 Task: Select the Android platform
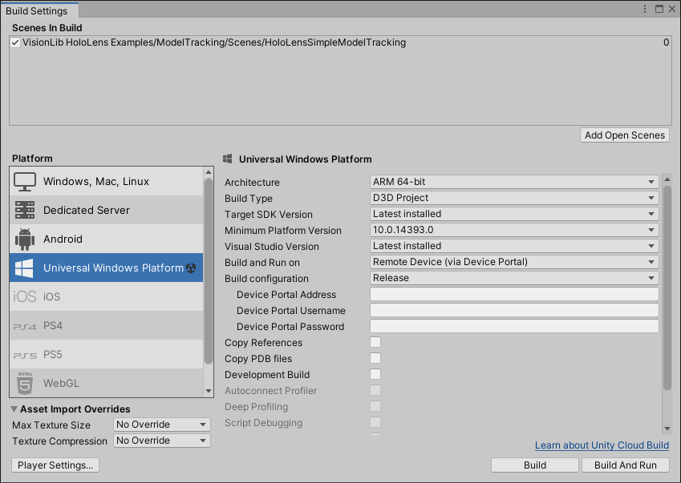[x=106, y=239]
